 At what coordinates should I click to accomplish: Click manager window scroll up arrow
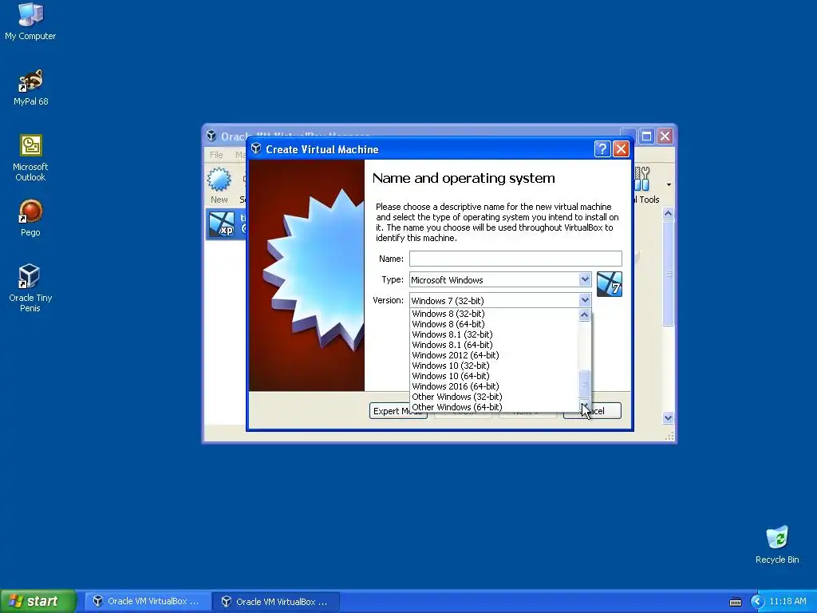(668, 213)
